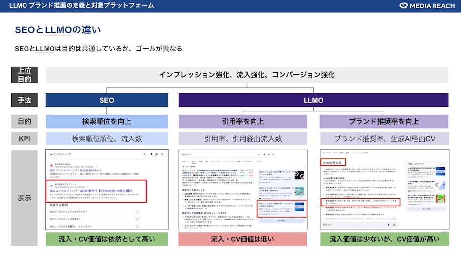Click the blue thumbnail of first AI mode source
Screen dimensions: 461x256
(x=440, y=171)
